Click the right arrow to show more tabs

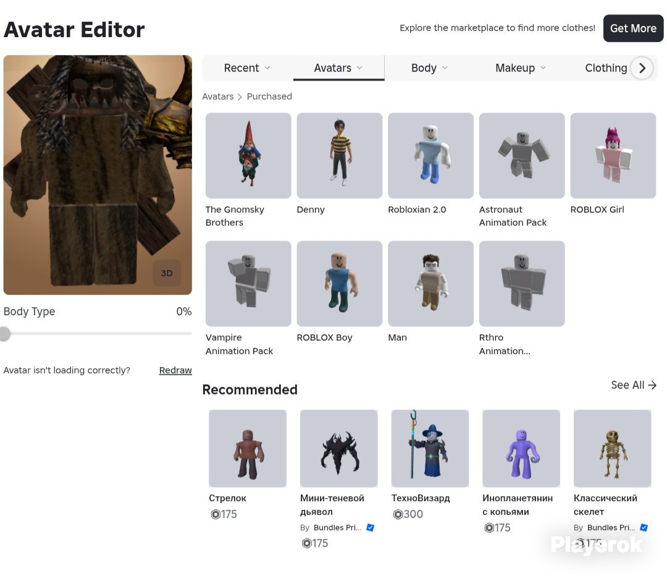(642, 68)
